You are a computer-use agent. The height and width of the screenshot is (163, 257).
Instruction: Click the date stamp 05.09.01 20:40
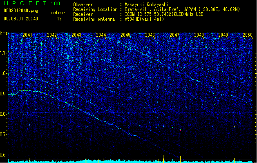point(21,19)
